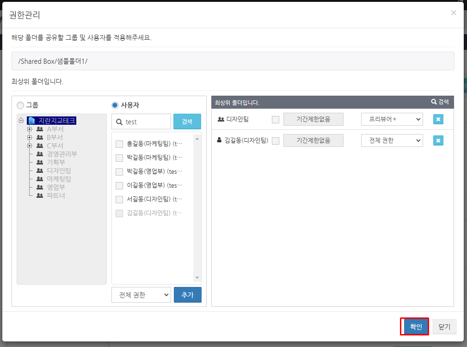Click the 마케팅팀 group icon in tree
Screen dimensions: 467x347
pyautogui.click(x=40, y=179)
